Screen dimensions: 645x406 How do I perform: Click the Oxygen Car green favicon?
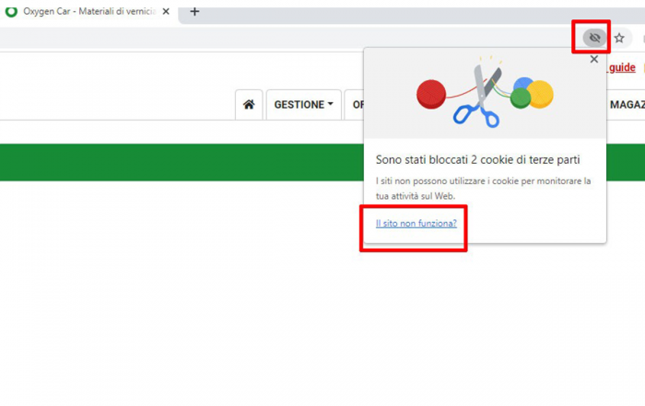coord(11,11)
